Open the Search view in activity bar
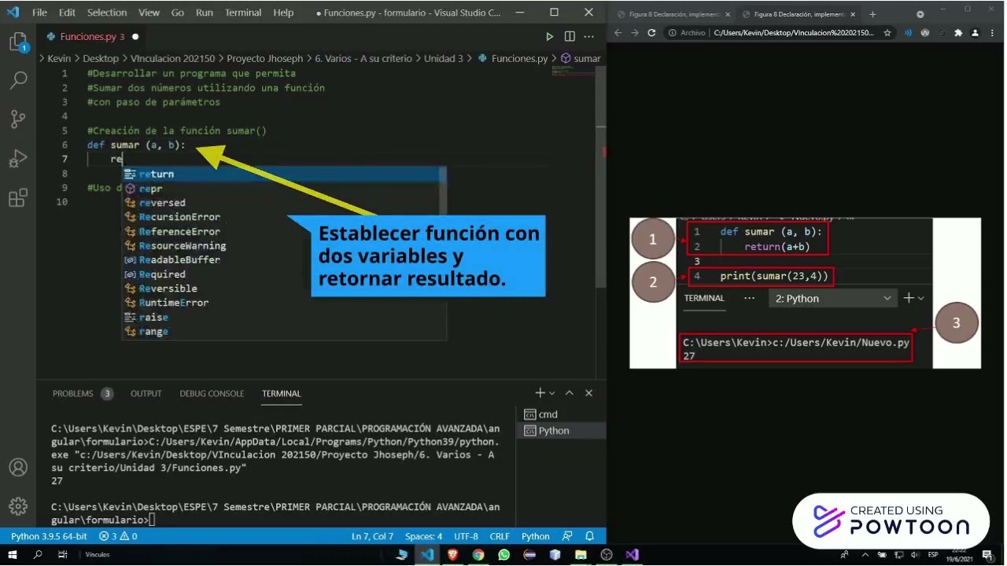 pos(18,80)
